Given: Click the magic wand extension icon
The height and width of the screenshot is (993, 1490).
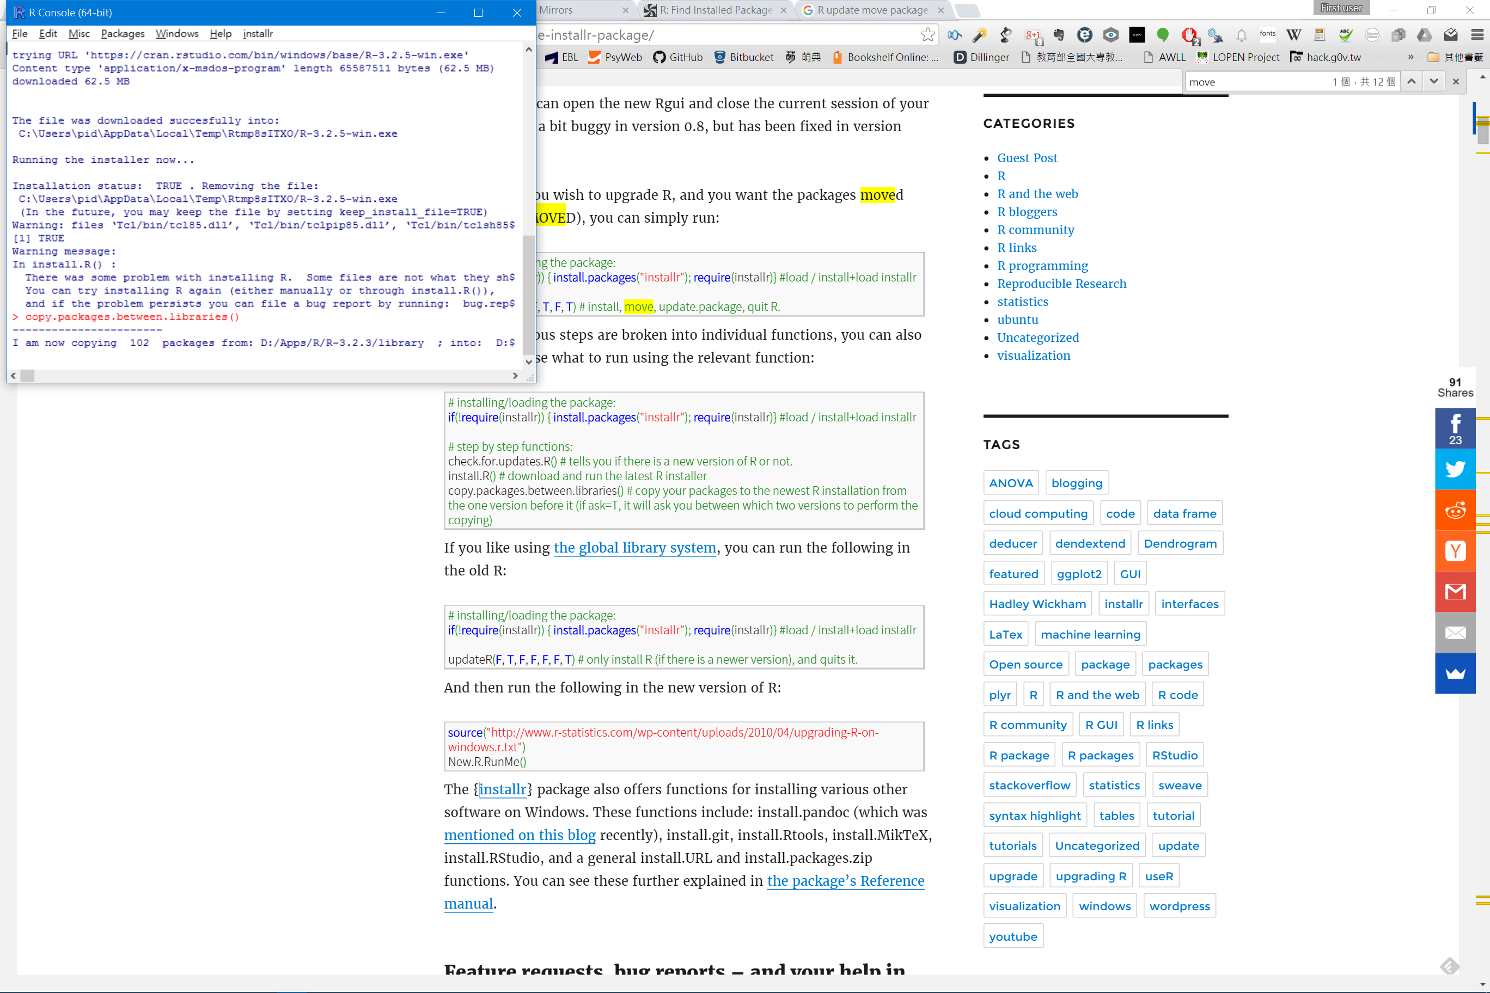Looking at the screenshot, I should [980, 35].
